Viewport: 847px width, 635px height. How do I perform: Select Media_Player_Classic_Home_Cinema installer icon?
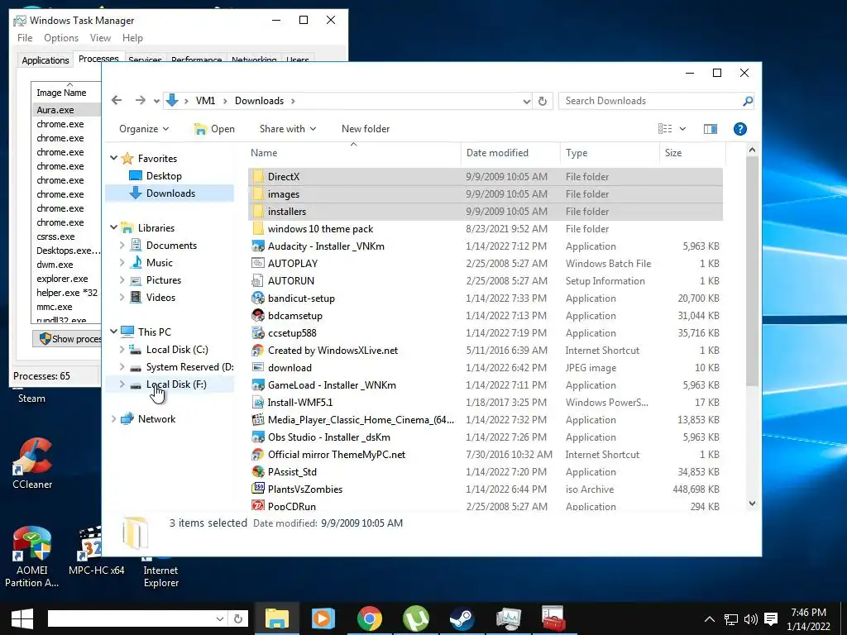258,419
